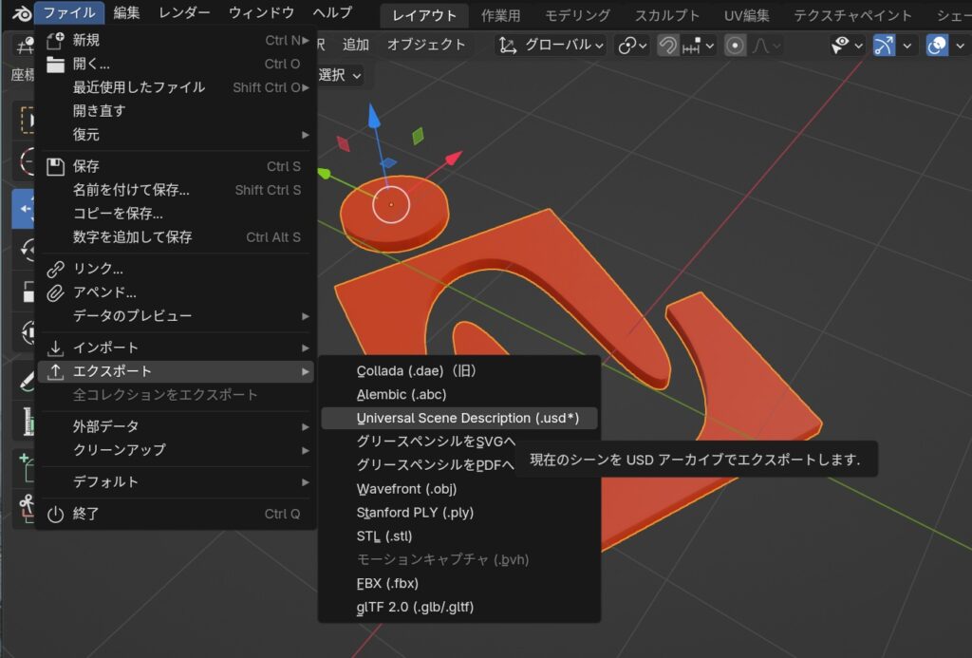Open the object visibility eye dropdown
Image resolution: width=972 pixels, height=658 pixels.
(x=846, y=46)
